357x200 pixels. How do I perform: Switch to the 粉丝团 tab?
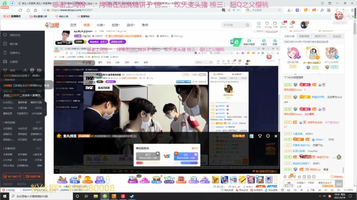(337, 36)
